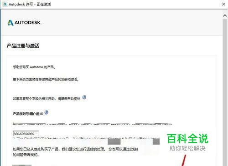Image resolution: width=228 pixels, height=166 pixels.
Task: Select the heading 产品注册与激活
Action: point(23,45)
